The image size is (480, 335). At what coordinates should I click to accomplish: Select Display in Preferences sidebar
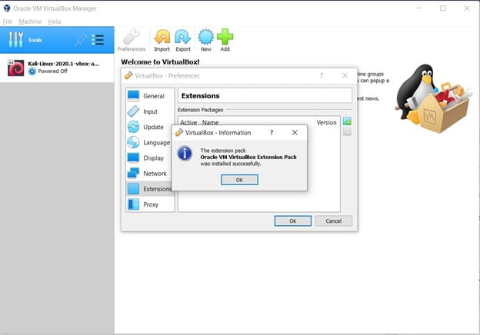click(150, 158)
